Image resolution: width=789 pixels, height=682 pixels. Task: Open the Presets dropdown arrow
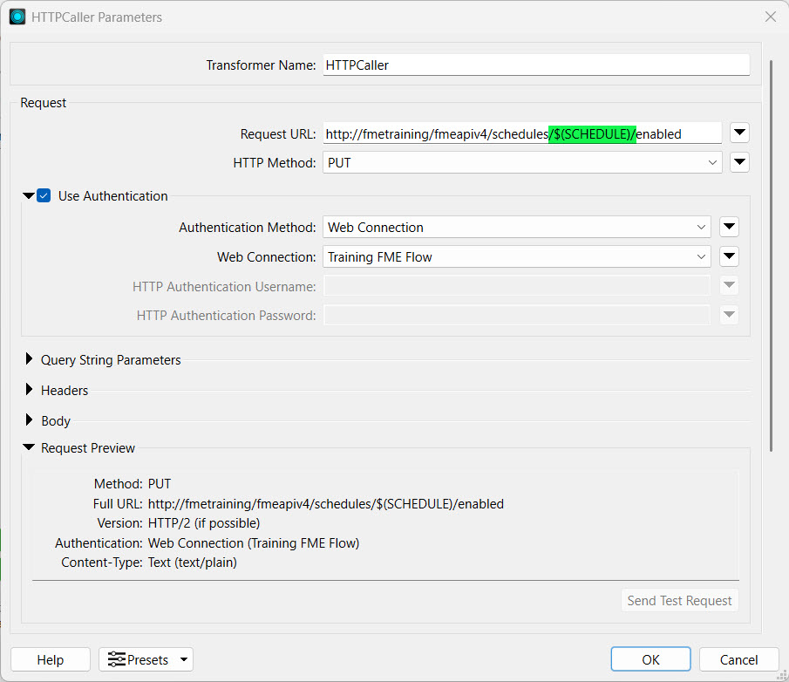point(183,660)
